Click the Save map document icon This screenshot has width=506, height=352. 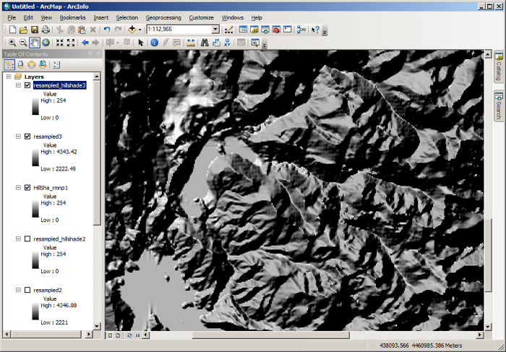(35, 30)
